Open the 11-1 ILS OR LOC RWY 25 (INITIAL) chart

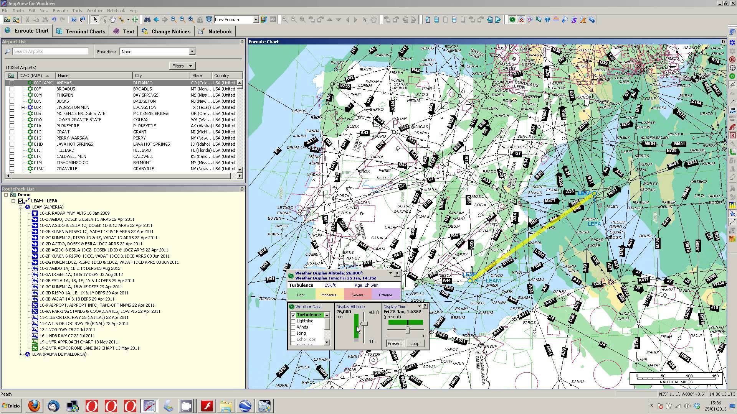click(84, 317)
